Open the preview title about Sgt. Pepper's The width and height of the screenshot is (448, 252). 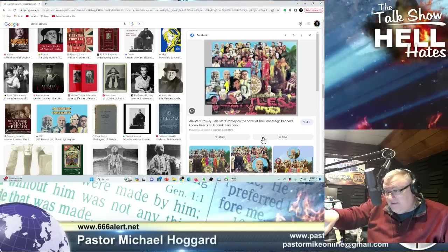pos(241,123)
